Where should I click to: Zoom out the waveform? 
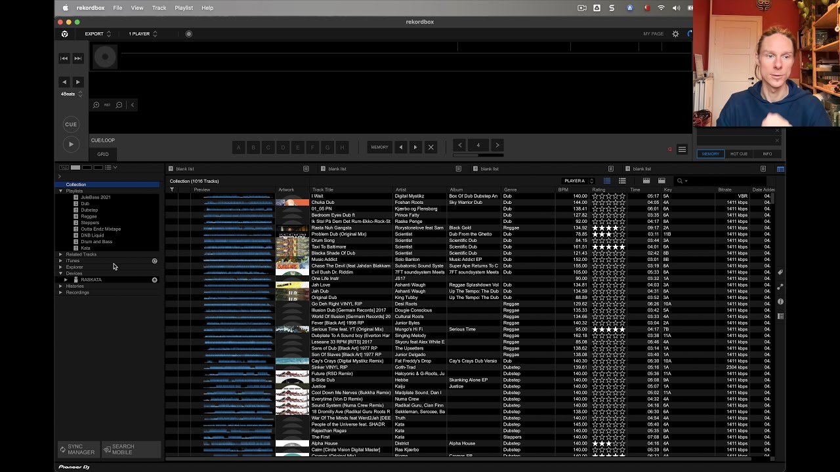[119, 105]
